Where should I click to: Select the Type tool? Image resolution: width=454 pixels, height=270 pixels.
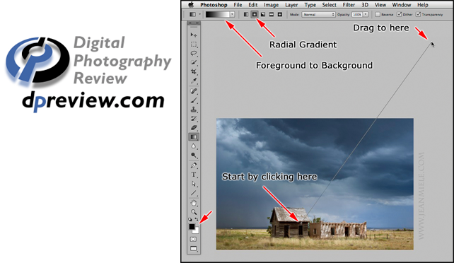194,175
